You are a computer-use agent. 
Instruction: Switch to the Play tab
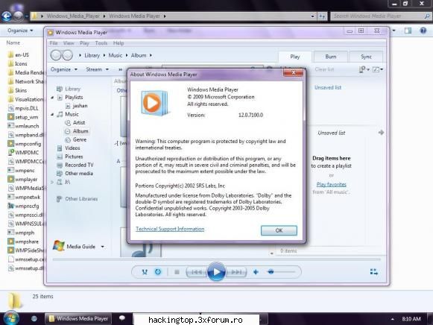295,57
